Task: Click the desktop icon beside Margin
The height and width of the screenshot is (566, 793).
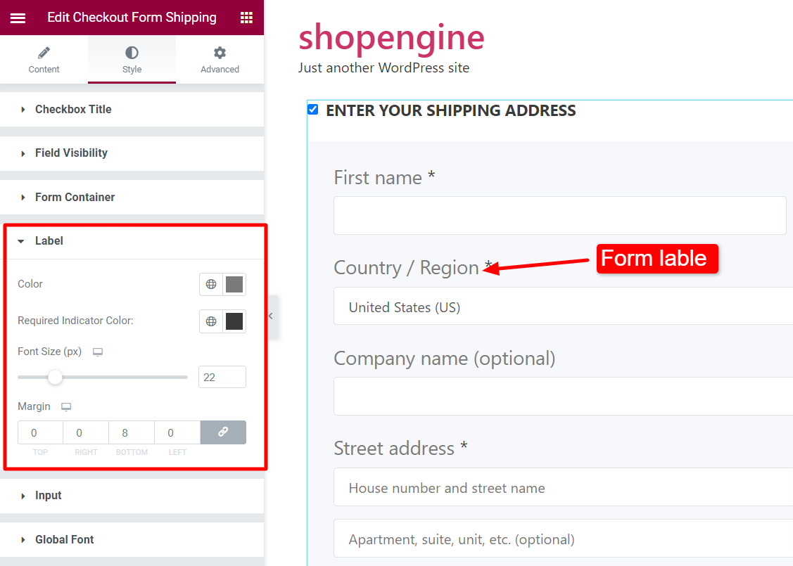Action: 66,406
